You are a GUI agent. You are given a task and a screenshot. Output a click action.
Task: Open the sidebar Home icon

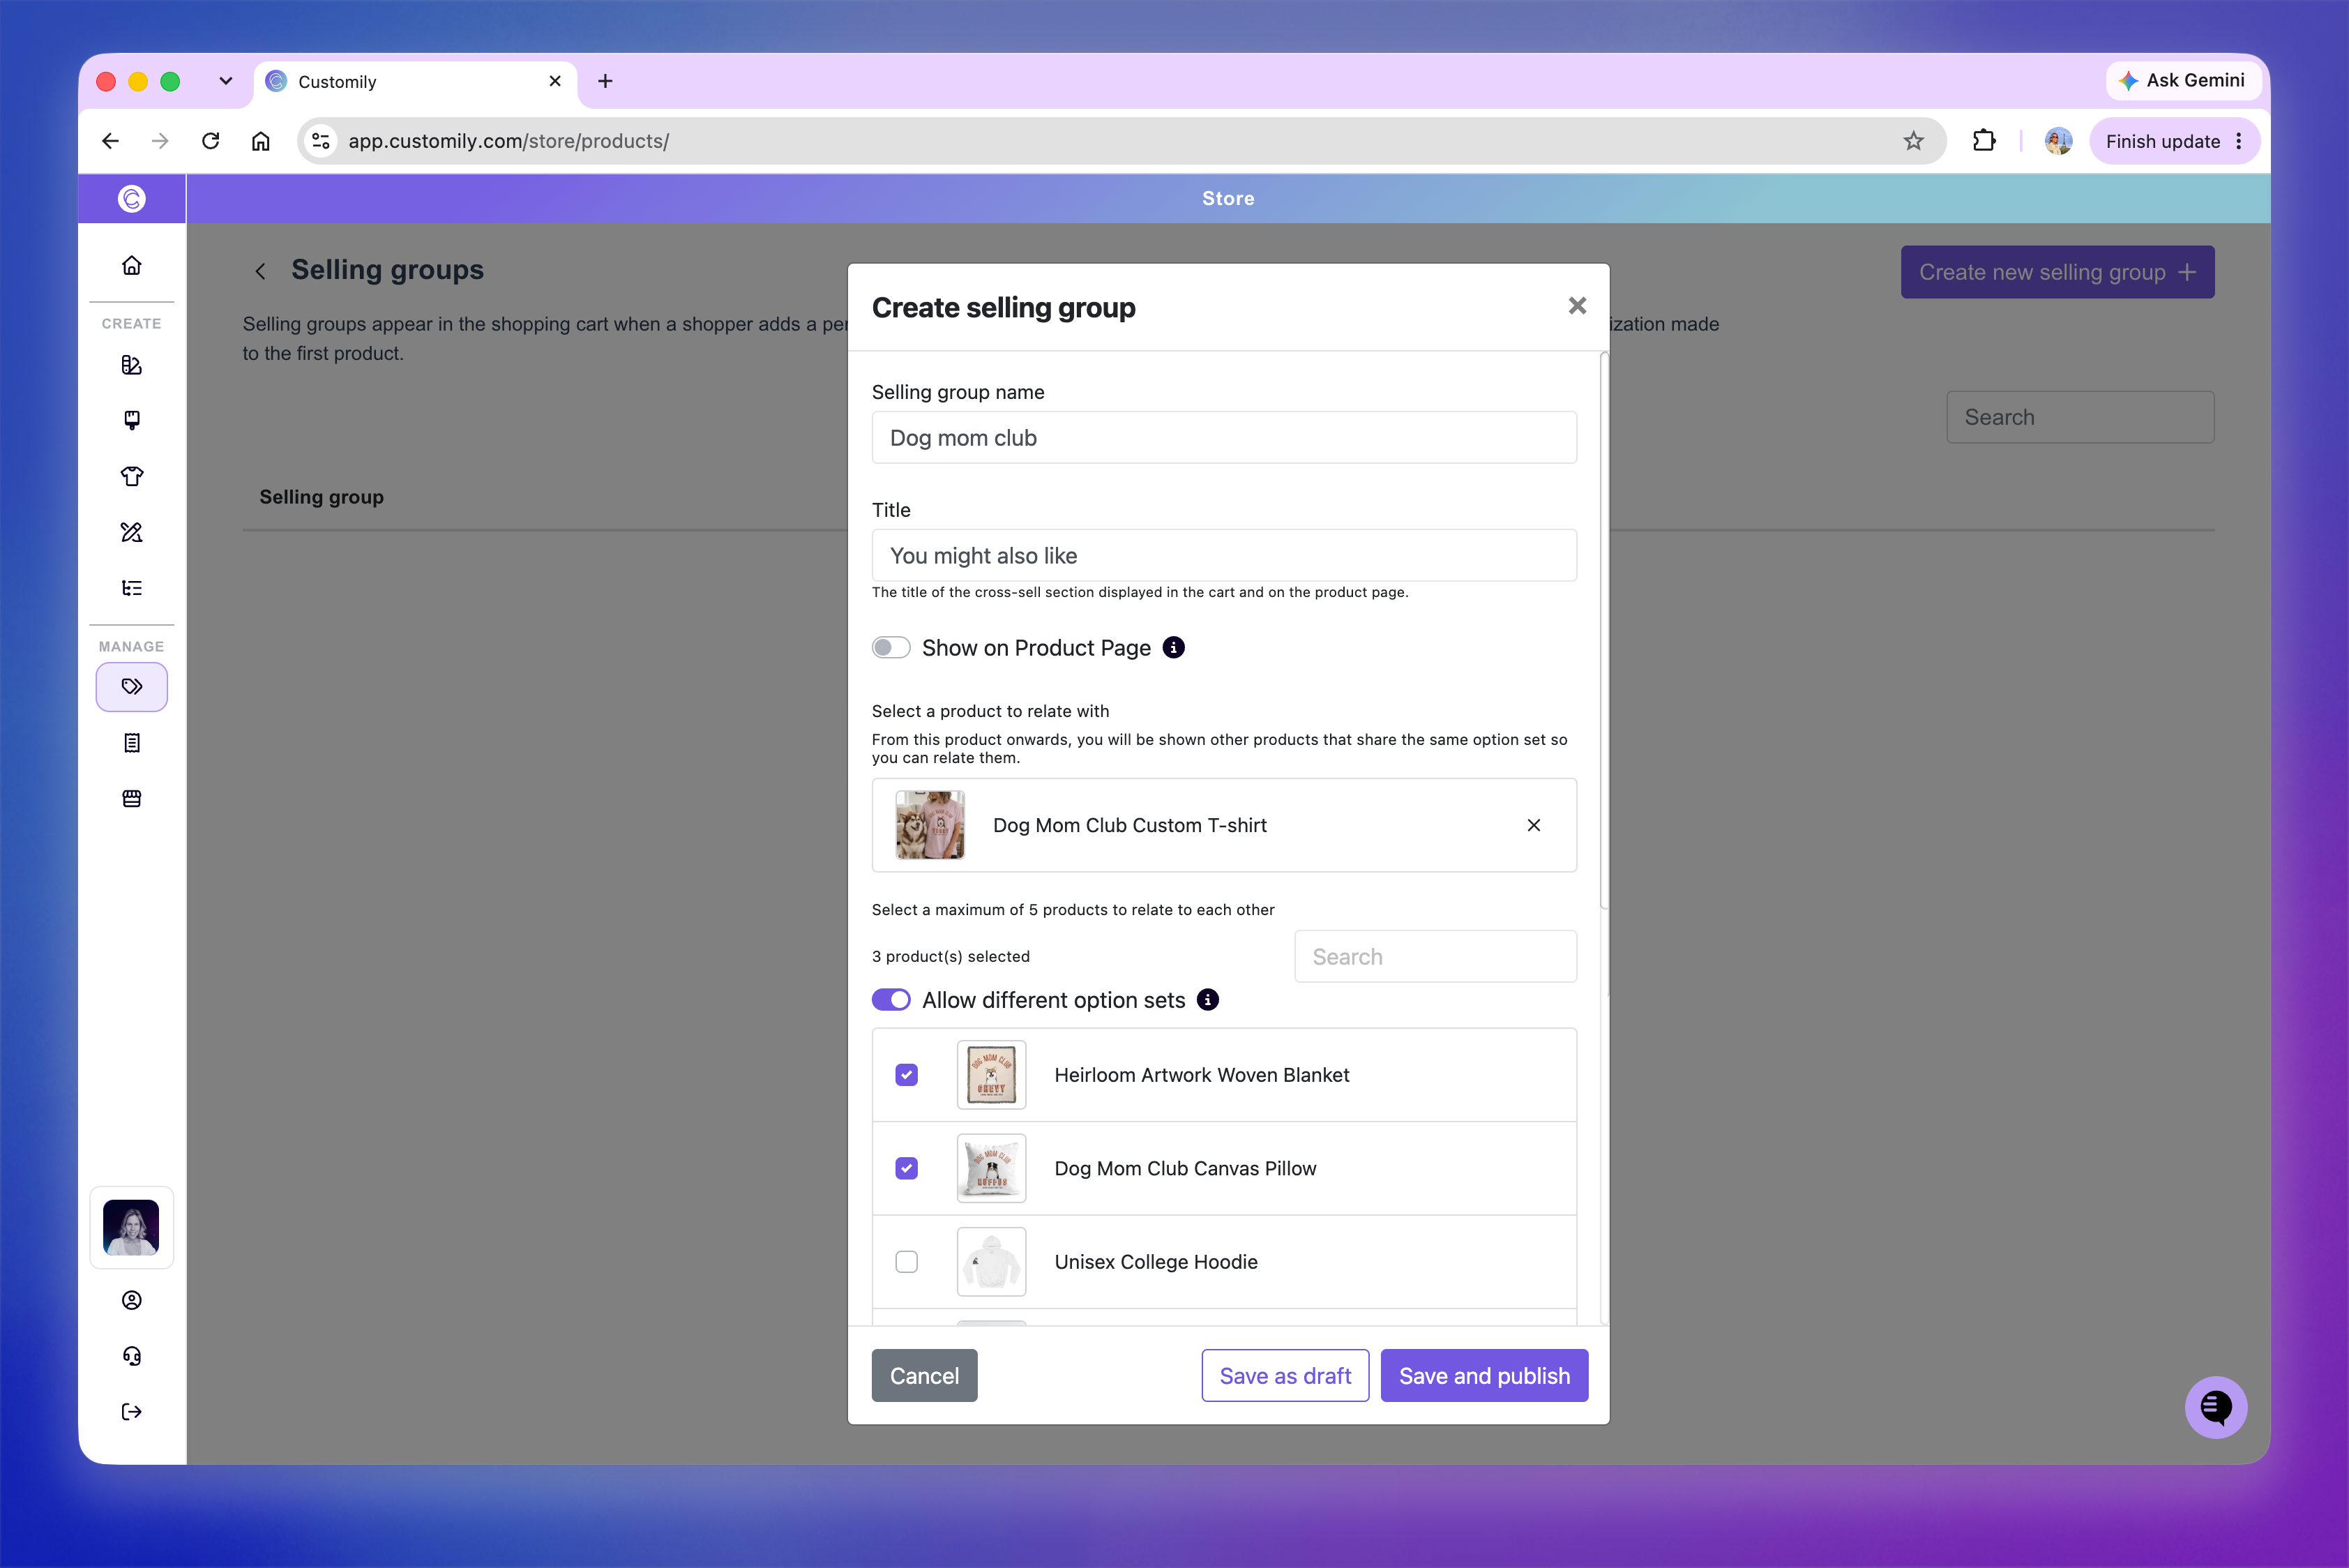pos(132,265)
